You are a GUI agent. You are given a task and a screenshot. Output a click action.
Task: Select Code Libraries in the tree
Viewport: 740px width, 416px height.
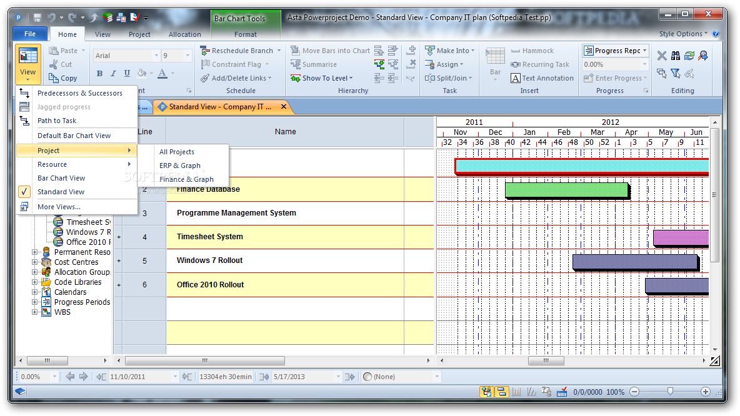(x=78, y=282)
